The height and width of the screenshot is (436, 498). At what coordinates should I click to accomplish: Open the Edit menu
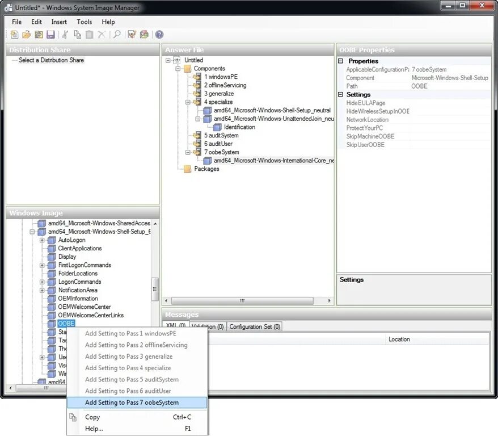tap(36, 22)
